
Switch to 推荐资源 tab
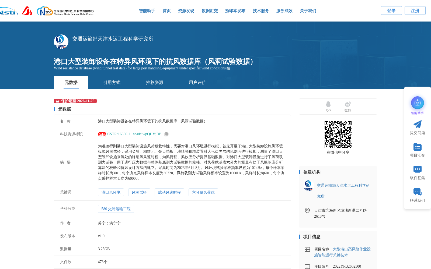pos(155,83)
